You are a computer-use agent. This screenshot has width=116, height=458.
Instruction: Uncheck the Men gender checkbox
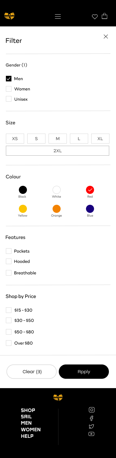pyautogui.click(x=9, y=79)
